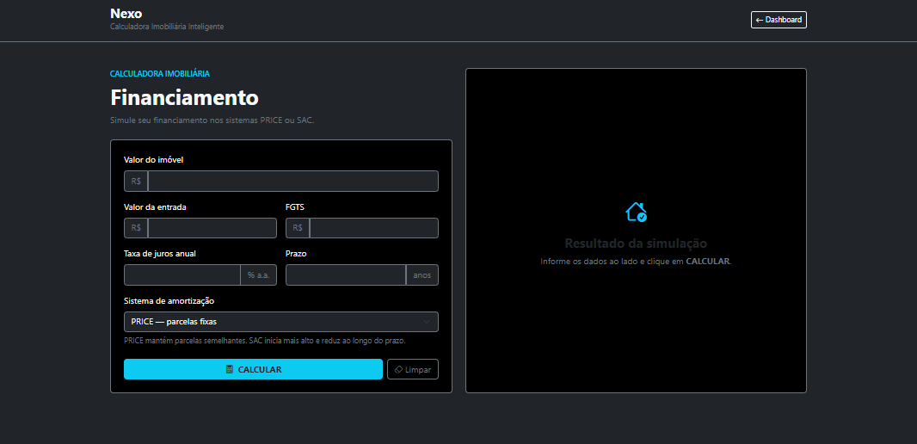
Task: Click the 'Financiamento' heading
Action: pos(184,97)
